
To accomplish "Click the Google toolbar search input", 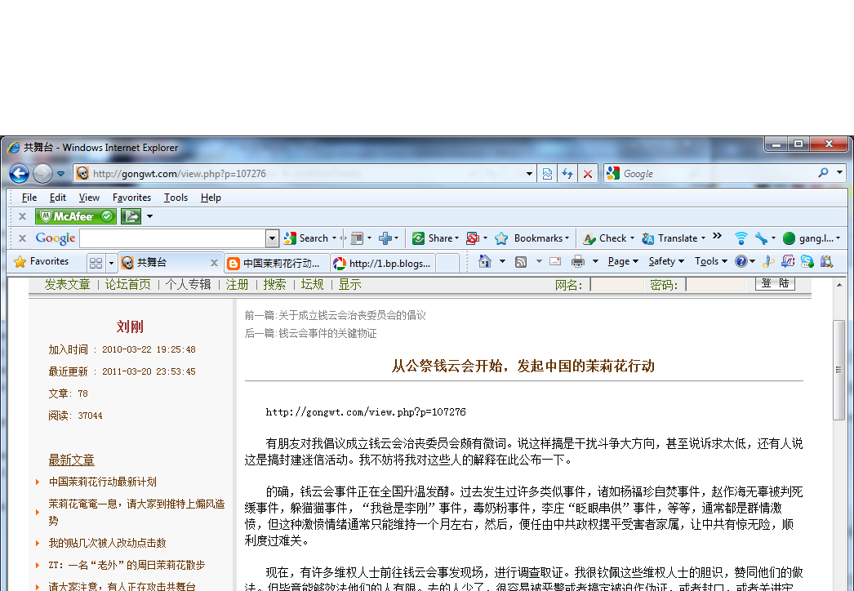I will [x=172, y=238].
